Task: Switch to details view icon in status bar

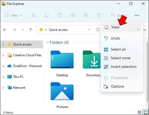Action: coord(139,112)
